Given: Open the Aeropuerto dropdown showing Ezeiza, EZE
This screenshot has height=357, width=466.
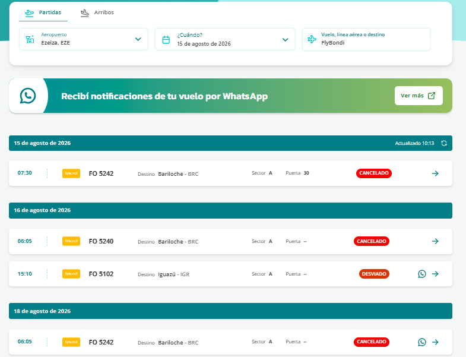Looking at the screenshot, I should (83, 39).
